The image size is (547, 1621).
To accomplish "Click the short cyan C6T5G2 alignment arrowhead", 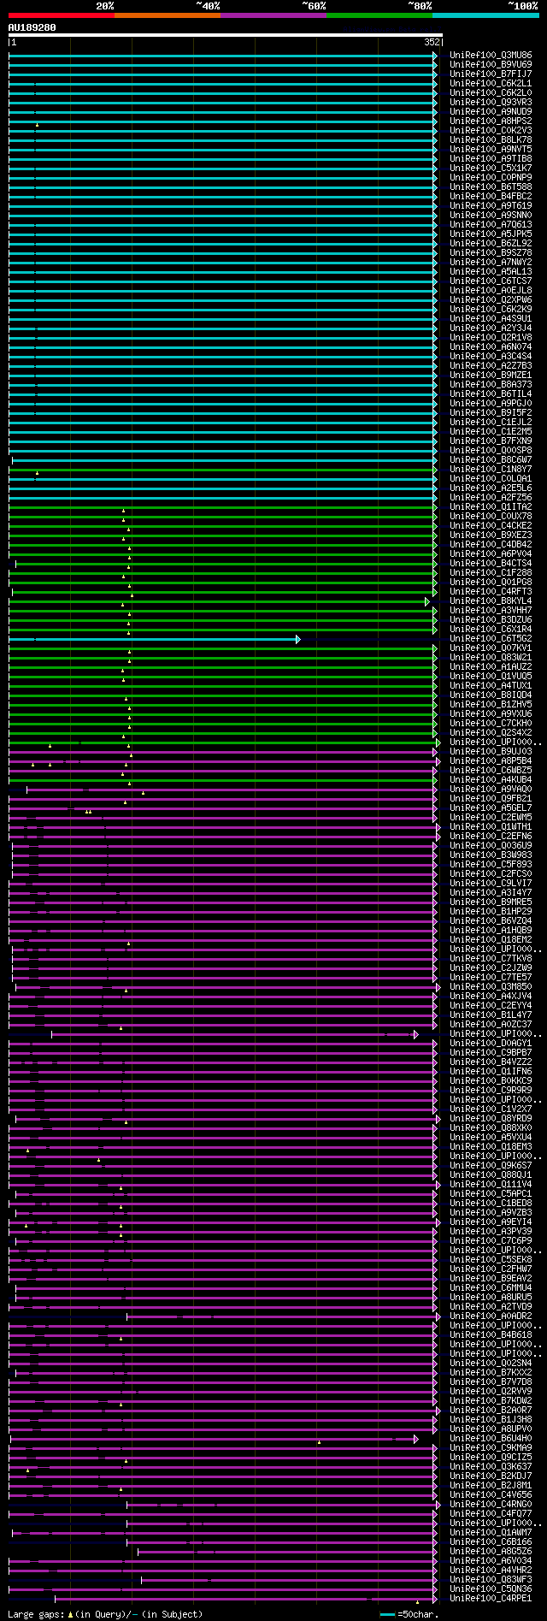I will [298, 639].
